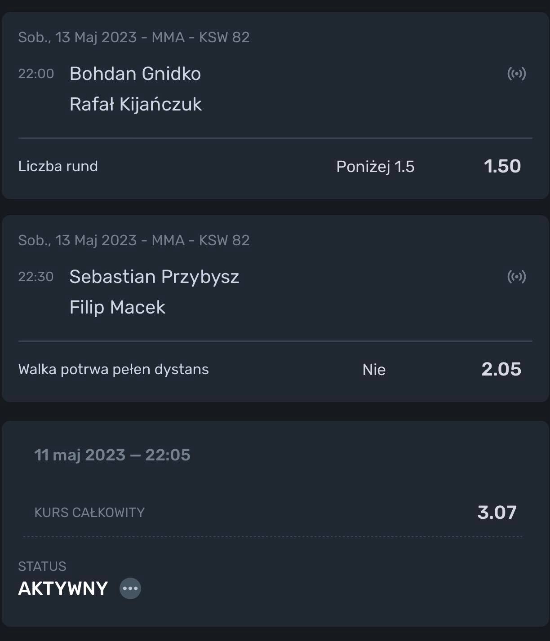Select Rafał Kijańczuk fighter name
550x641 pixels.
coord(135,104)
